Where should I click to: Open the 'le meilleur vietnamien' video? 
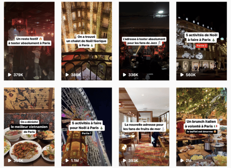point(29,127)
